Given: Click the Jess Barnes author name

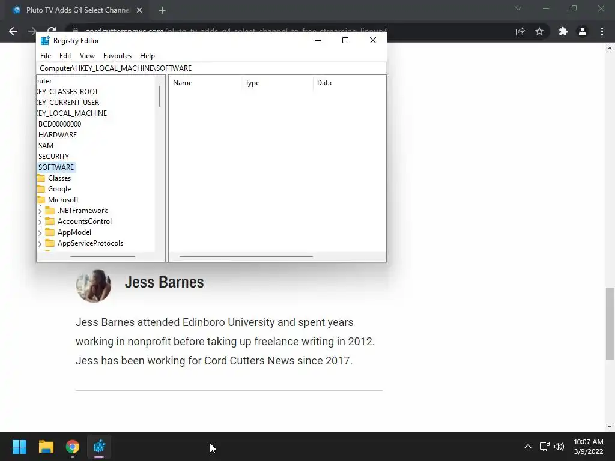Looking at the screenshot, I should (x=164, y=282).
